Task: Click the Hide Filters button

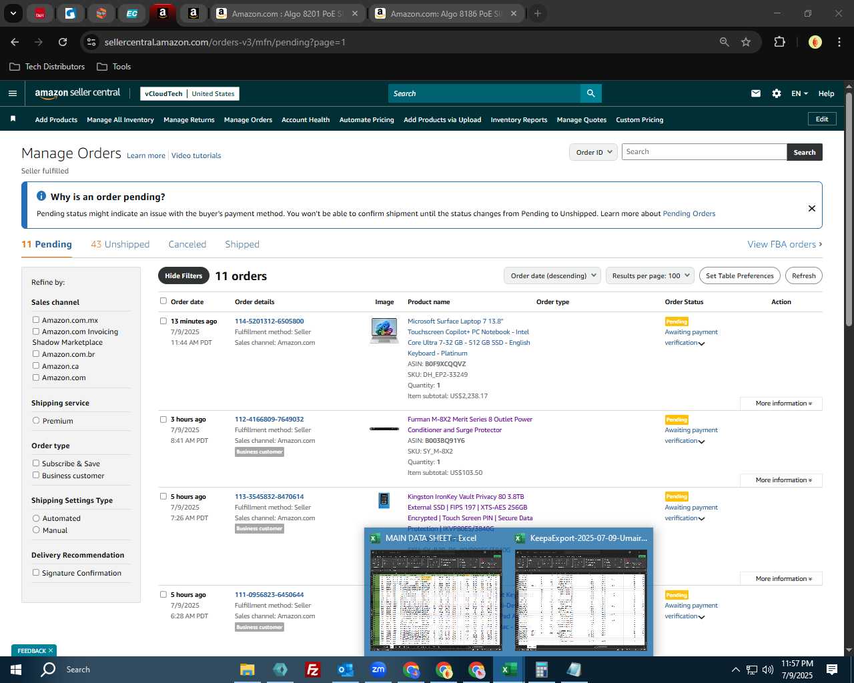Action: 183,275
